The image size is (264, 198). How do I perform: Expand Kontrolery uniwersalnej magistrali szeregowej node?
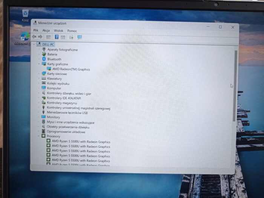39,107
